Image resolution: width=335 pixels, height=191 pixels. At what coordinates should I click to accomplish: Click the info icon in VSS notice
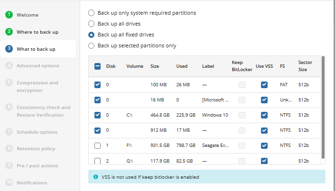(95, 177)
